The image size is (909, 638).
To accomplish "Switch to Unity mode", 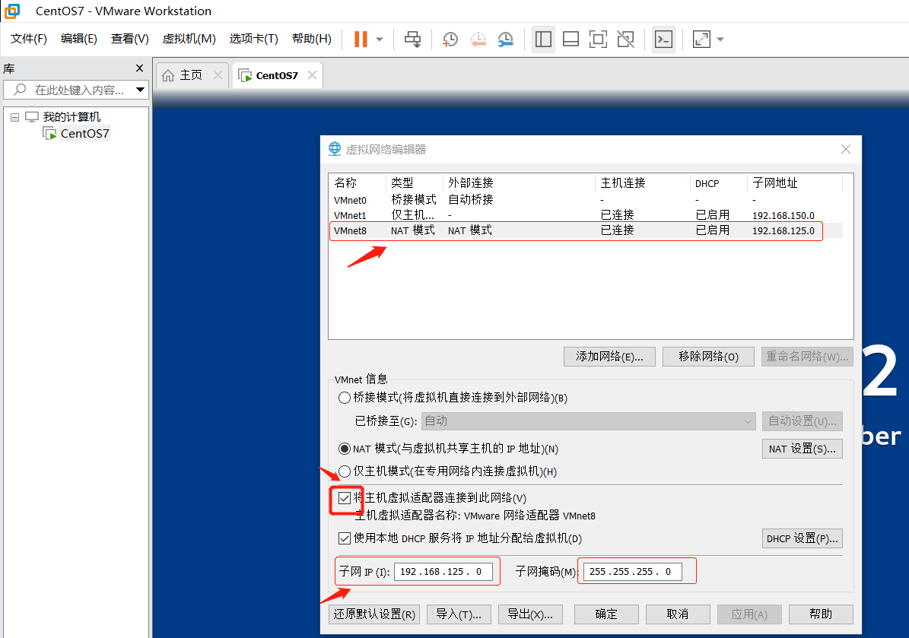I will pyautogui.click(x=625, y=39).
